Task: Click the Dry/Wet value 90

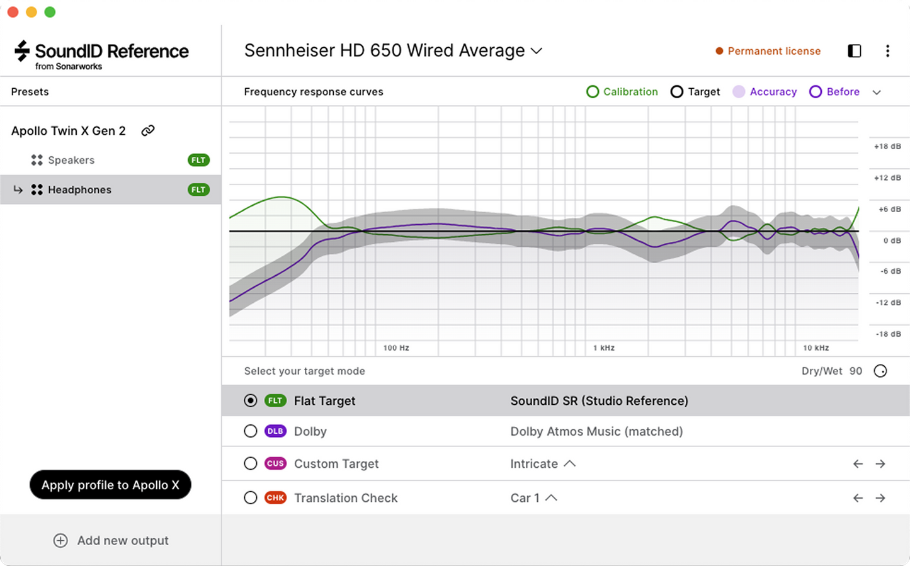Action: point(856,371)
